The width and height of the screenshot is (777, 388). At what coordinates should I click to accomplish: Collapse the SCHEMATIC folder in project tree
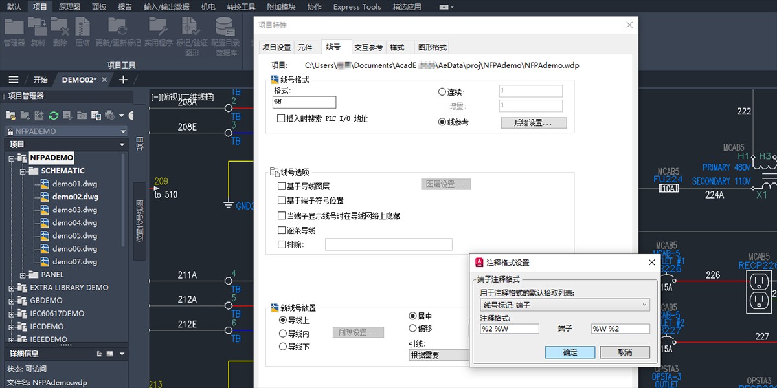[x=22, y=171]
